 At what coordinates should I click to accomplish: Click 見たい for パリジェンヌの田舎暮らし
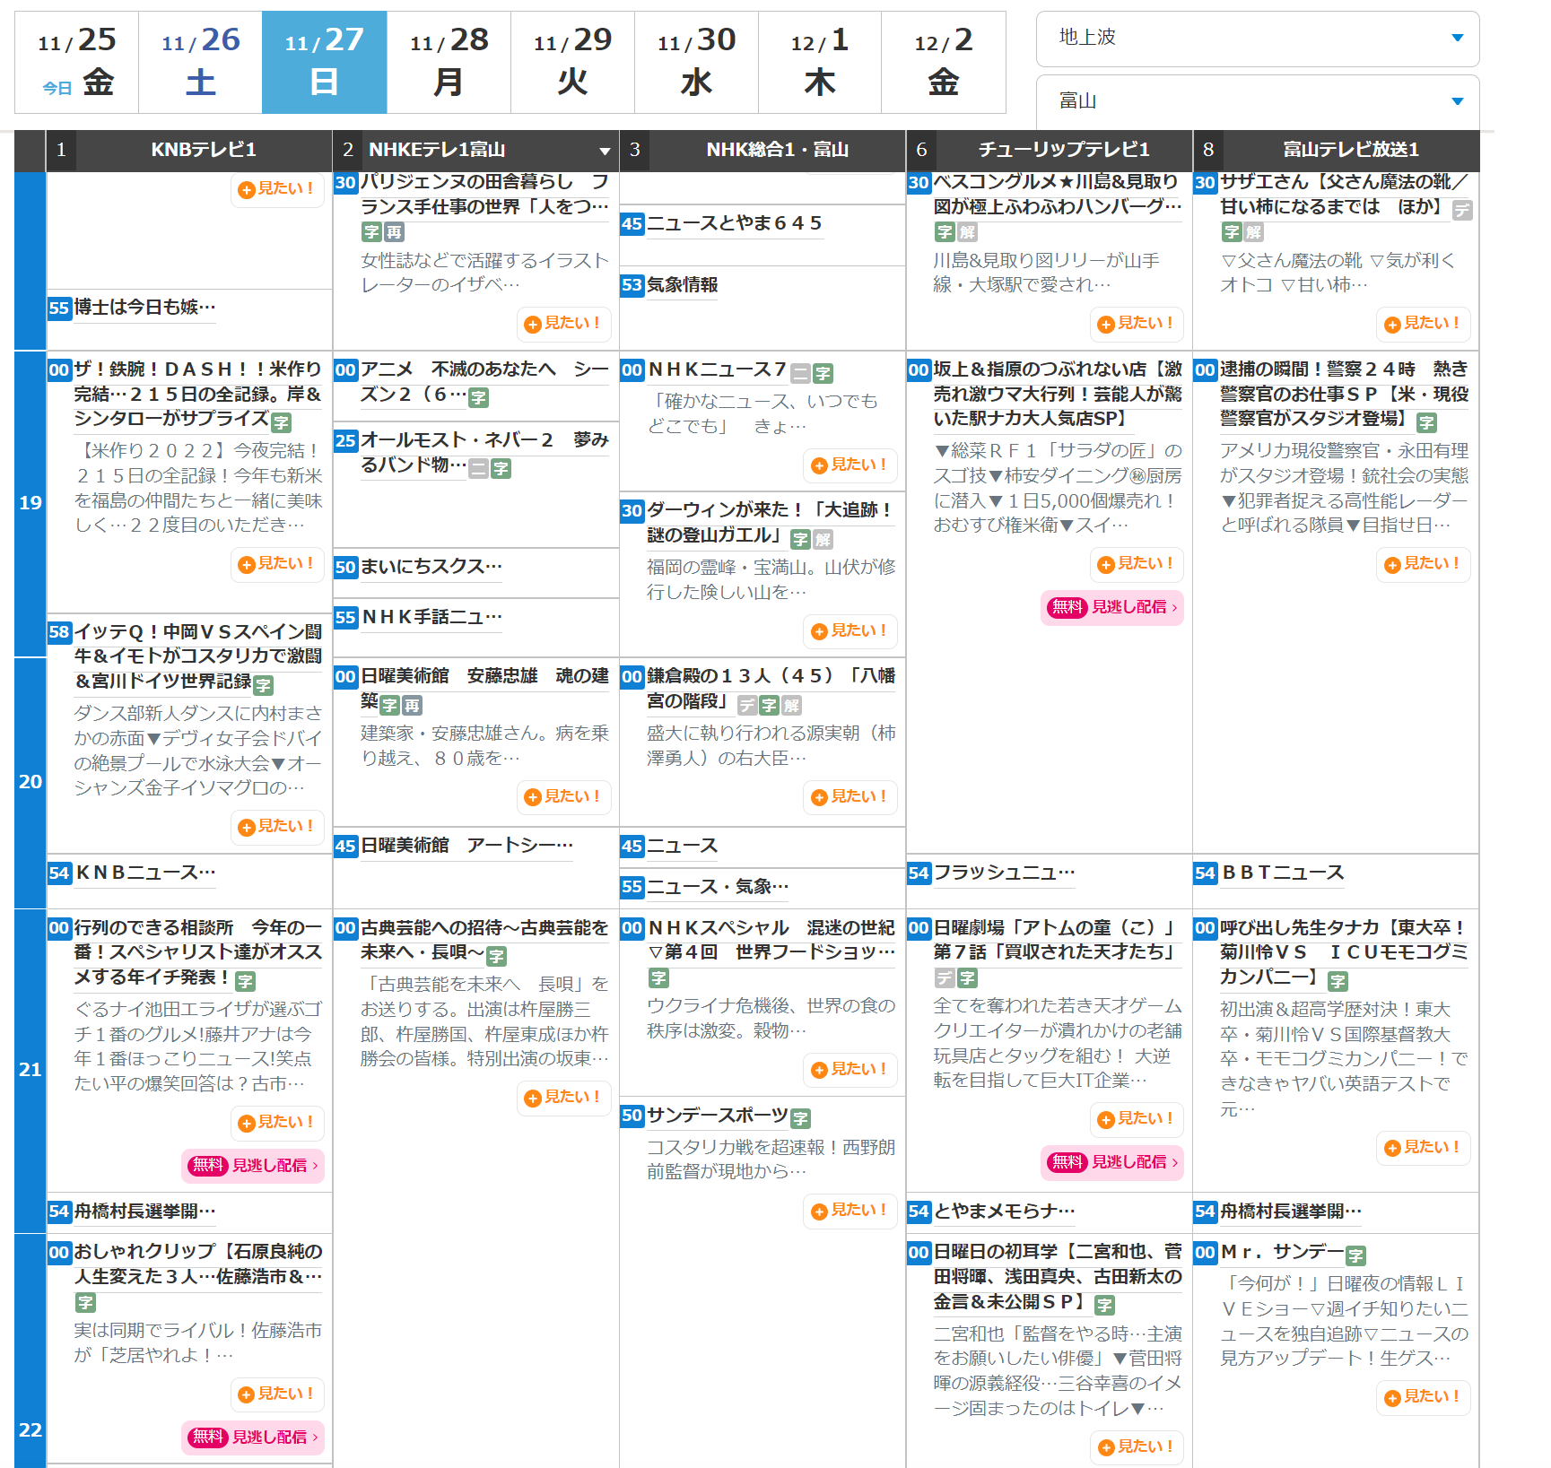click(563, 324)
